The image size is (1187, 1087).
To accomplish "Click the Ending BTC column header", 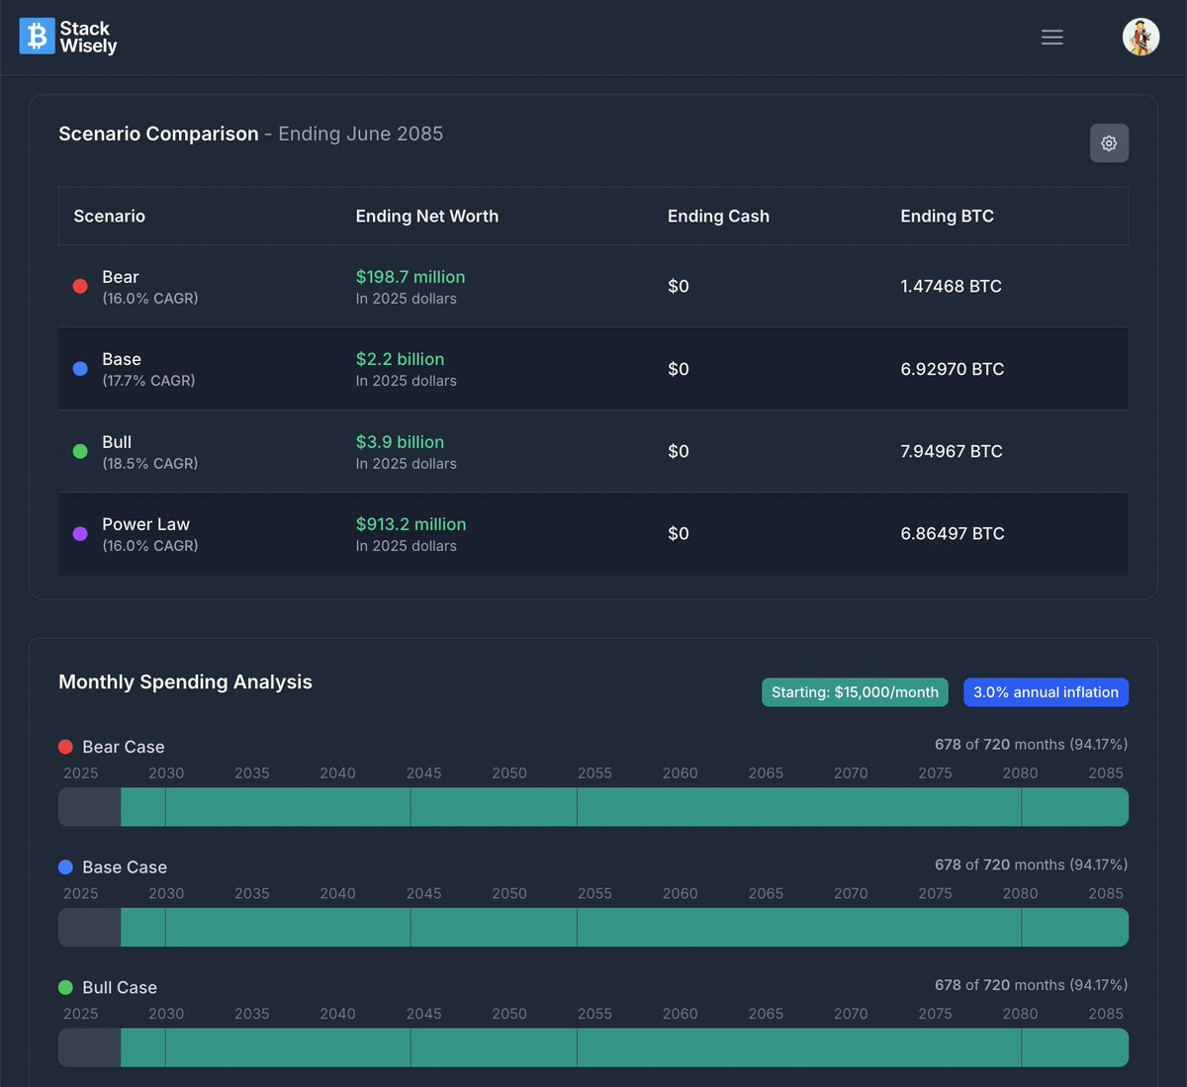I will click(947, 217).
